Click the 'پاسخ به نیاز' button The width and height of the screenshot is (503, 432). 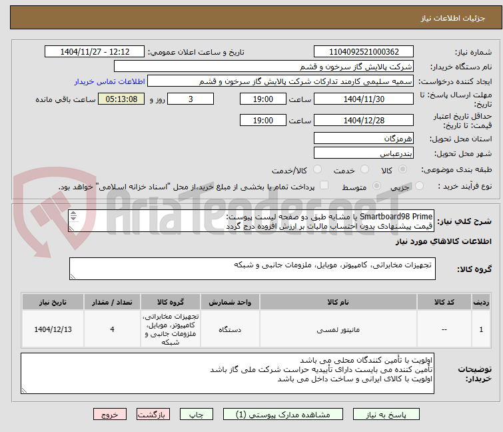386,414
